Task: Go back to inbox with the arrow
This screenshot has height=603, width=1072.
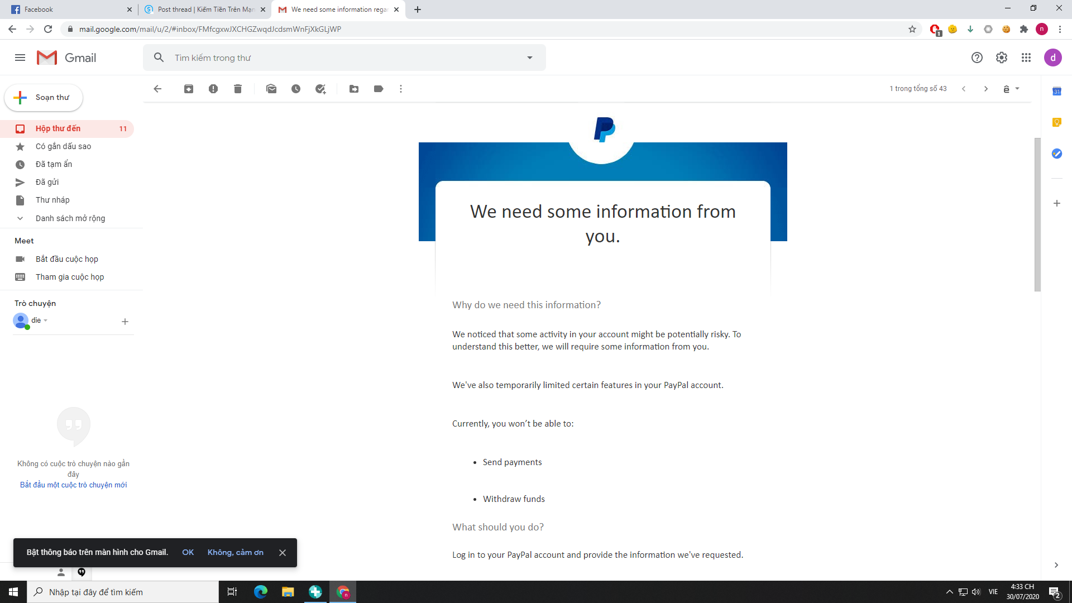Action: click(157, 89)
